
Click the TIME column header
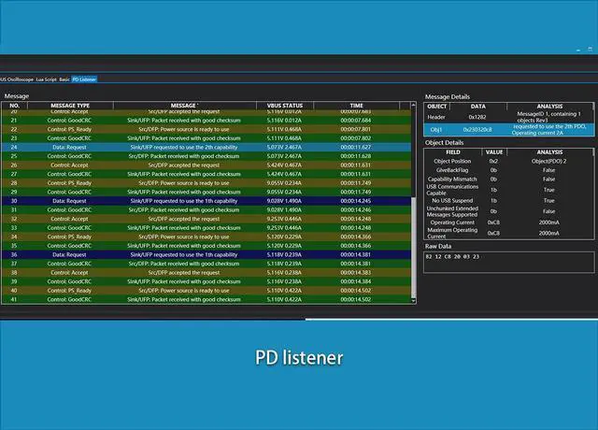coord(356,106)
